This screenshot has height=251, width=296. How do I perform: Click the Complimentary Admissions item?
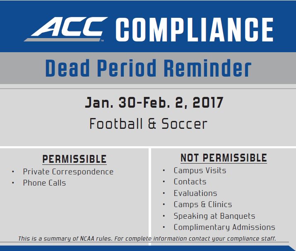[x=224, y=227]
